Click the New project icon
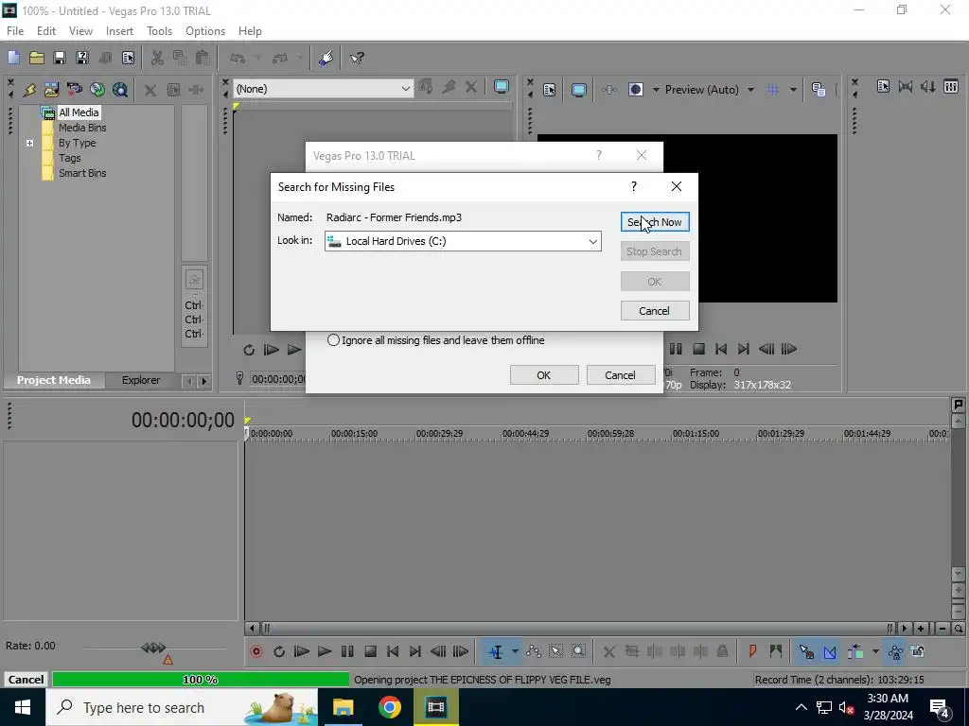 pos(13,58)
